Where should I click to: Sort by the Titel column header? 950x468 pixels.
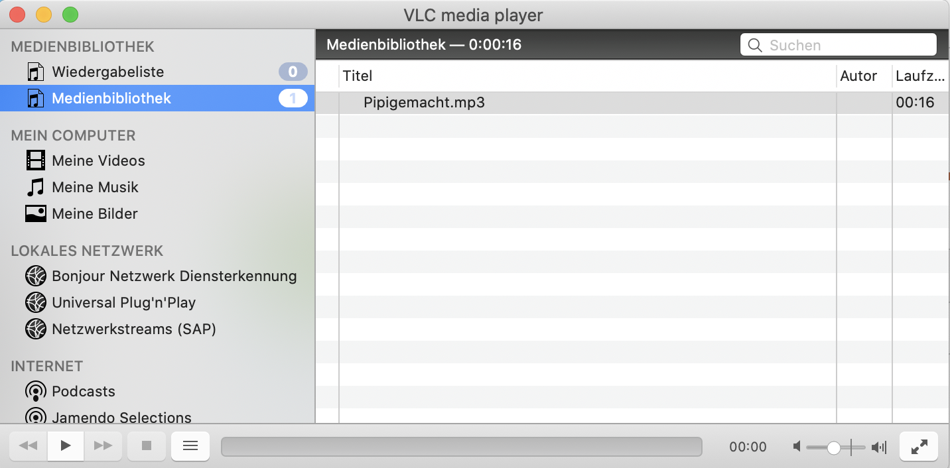coord(588,76)
